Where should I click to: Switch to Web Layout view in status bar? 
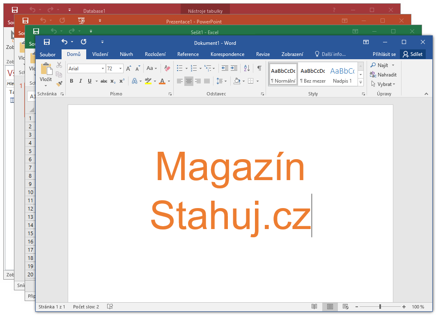(345, 306)
